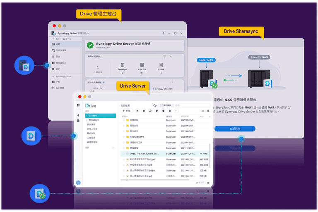Star the folder dated 2021-12-20
The height and width of the screenshot is (212, 318).
123,148
